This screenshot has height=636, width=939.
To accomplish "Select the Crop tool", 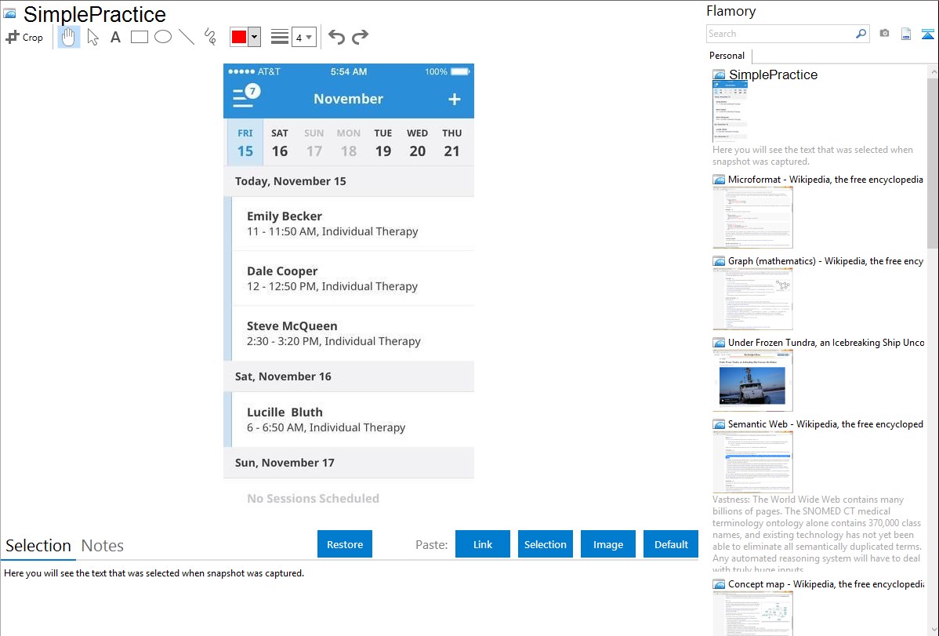I will tap(24, 37).
